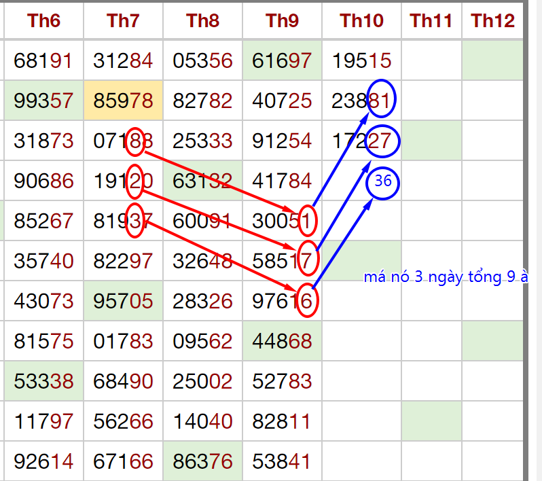Select cell 60091
Screen dimensions: 542x481
(x=202, y=221)
